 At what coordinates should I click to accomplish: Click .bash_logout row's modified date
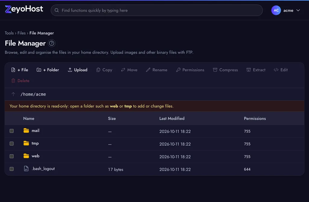pos(175,169)
